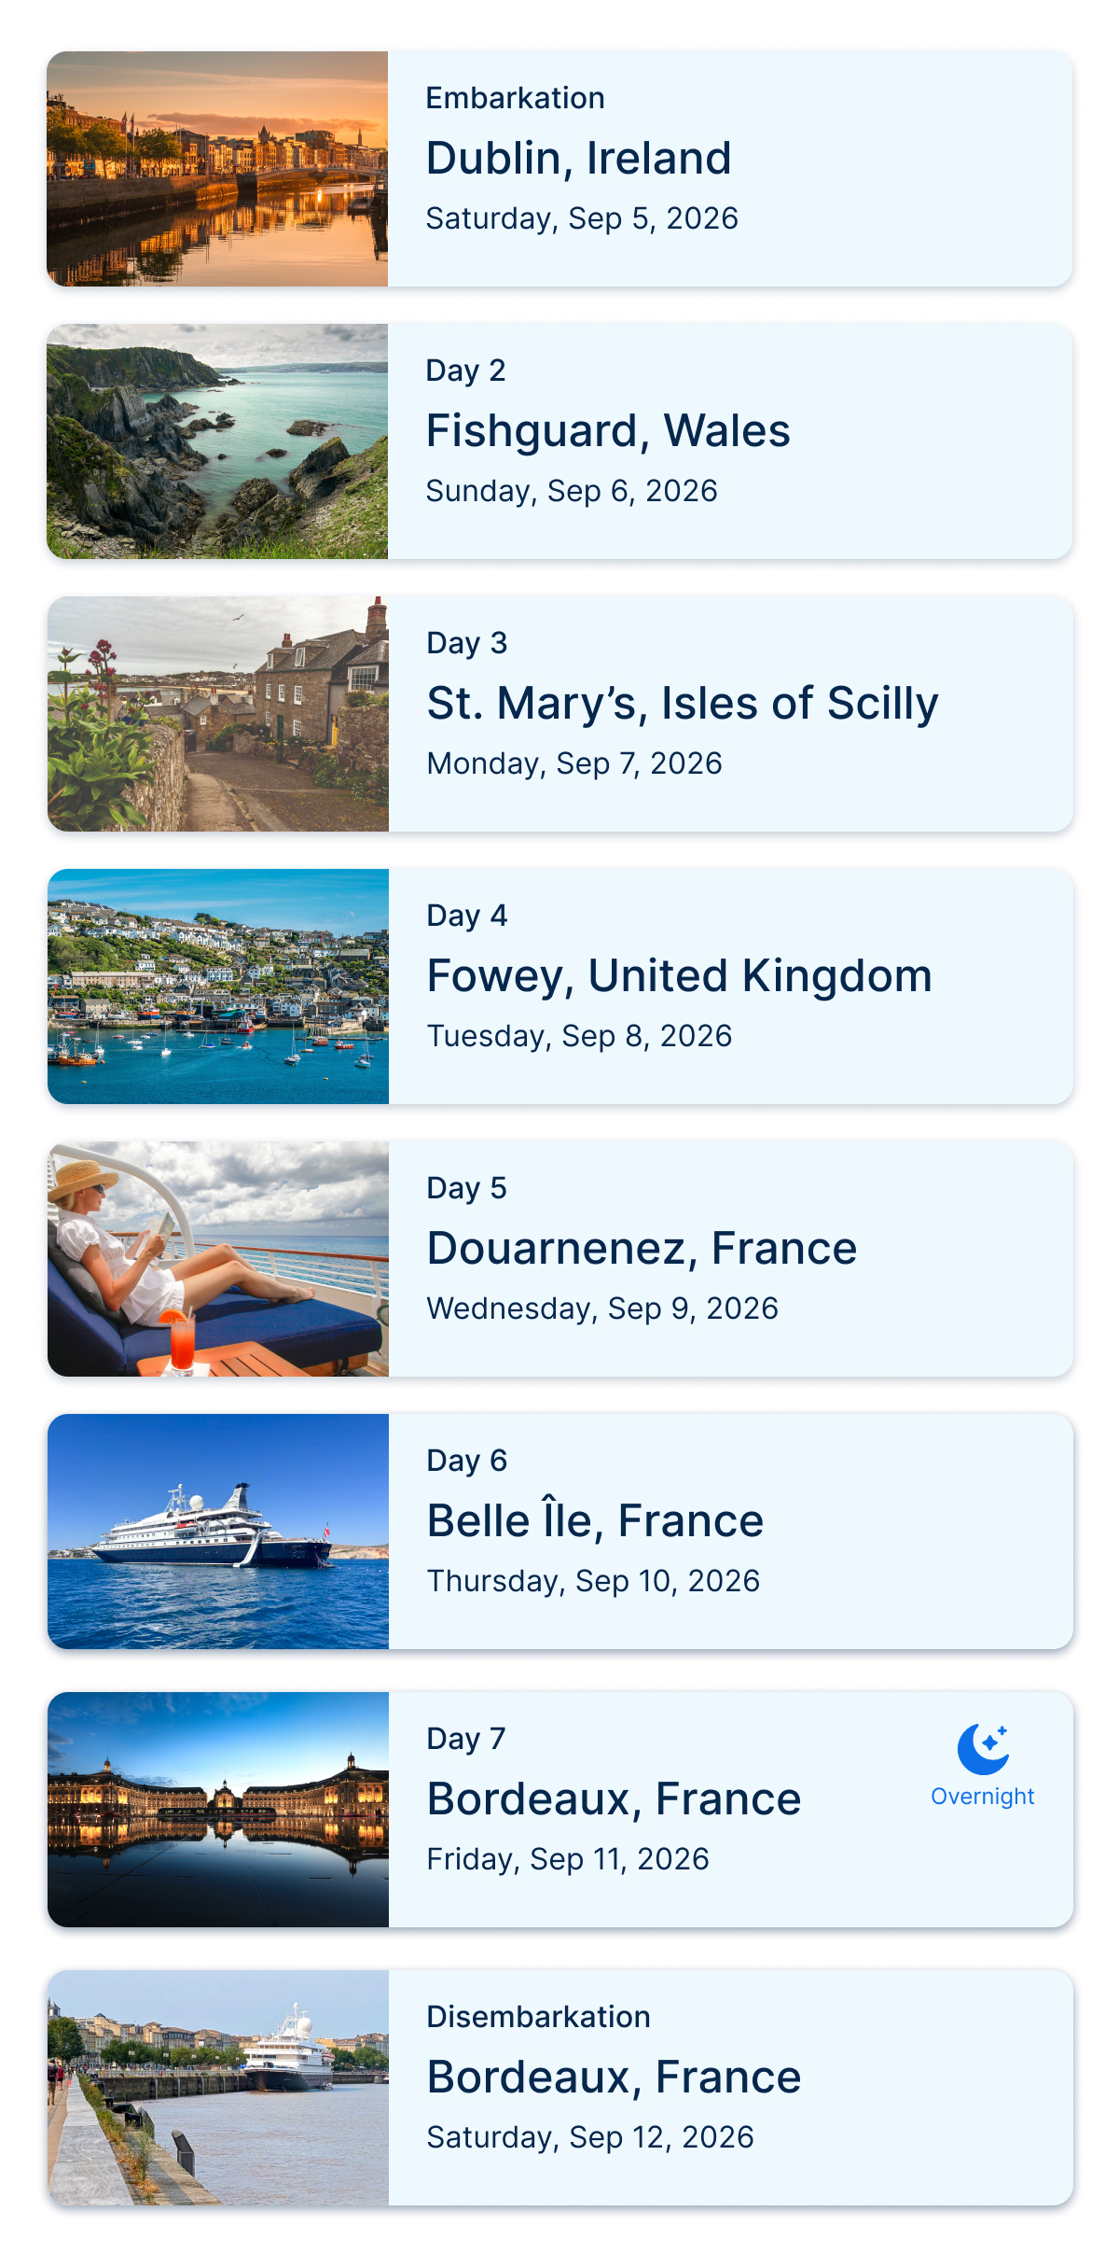
Task: View the St. Mary's cottage photo
Action: (x=218, y=714)
